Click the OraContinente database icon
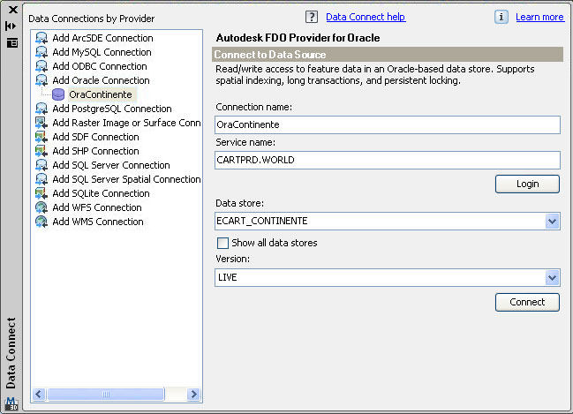 coord(58,94)
